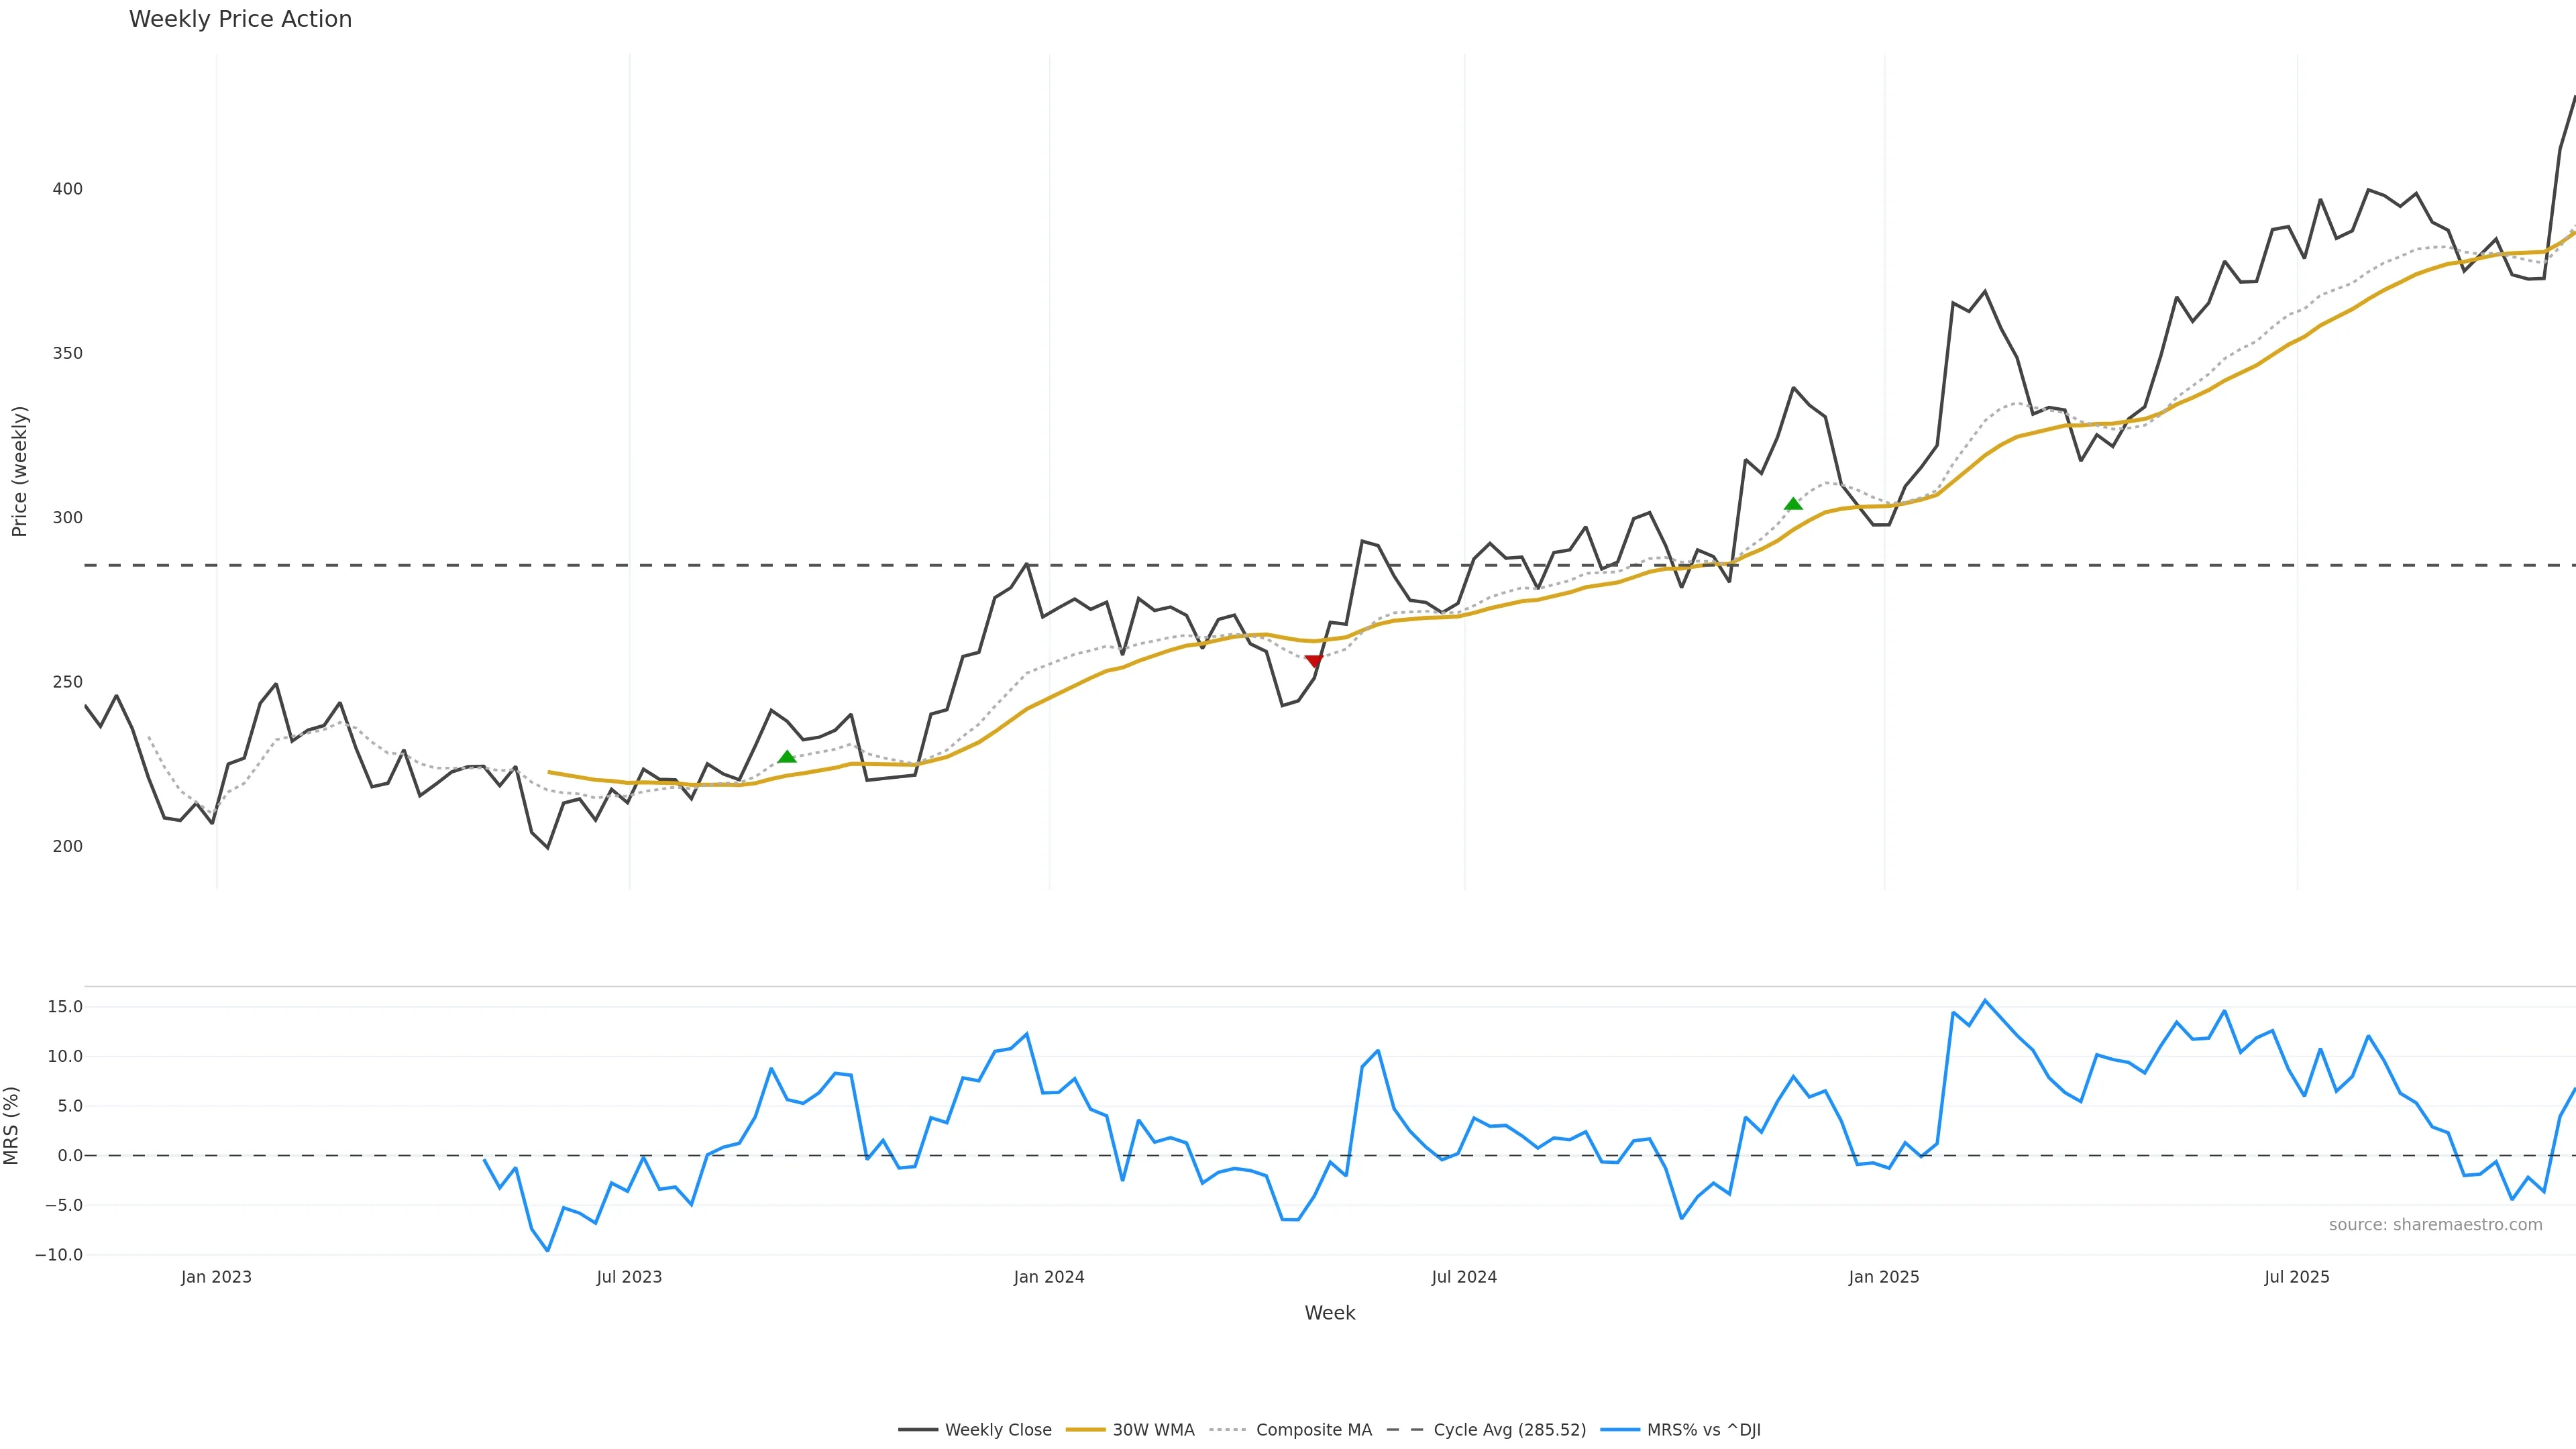This screenshot has width=2576, height=1449.
Task: Click the MRS (%) y-axis title
Action: [12, 1125]
